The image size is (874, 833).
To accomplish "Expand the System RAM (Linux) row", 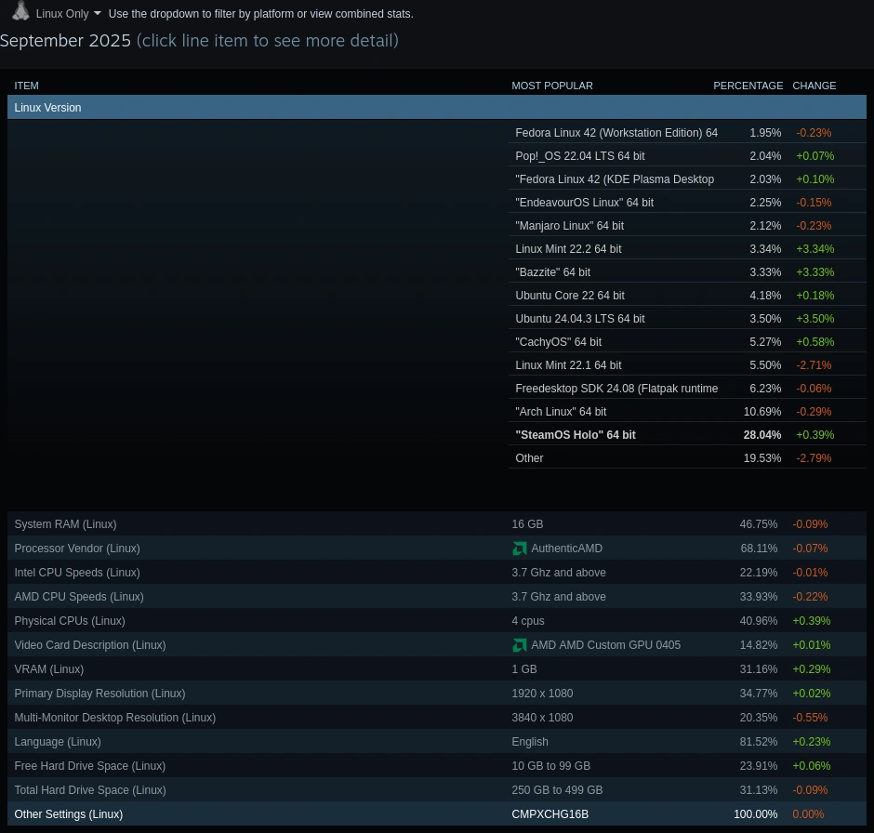I will 65,524.
